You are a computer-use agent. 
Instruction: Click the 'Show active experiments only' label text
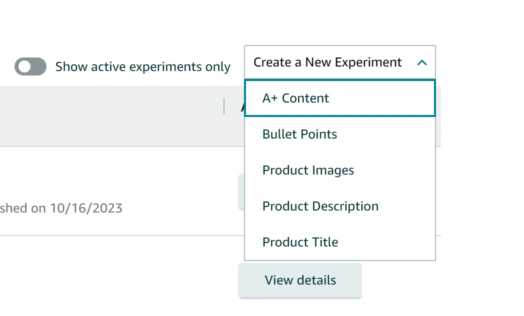(x=142, y=67)
